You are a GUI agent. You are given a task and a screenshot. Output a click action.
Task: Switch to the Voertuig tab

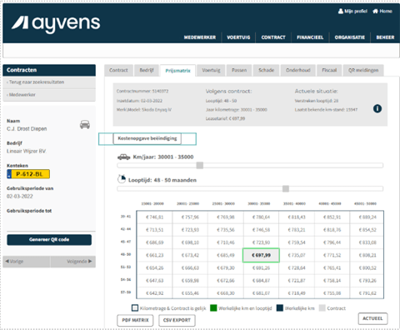211,70
